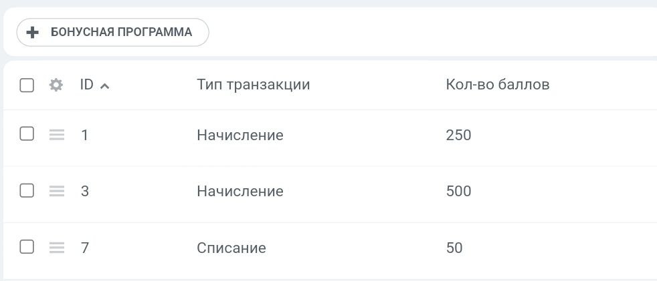Image resolution: width=657 pixels, height=281 pixels.
Task: Click the drag handle for row ID 3
Action: tap(57, 192)
